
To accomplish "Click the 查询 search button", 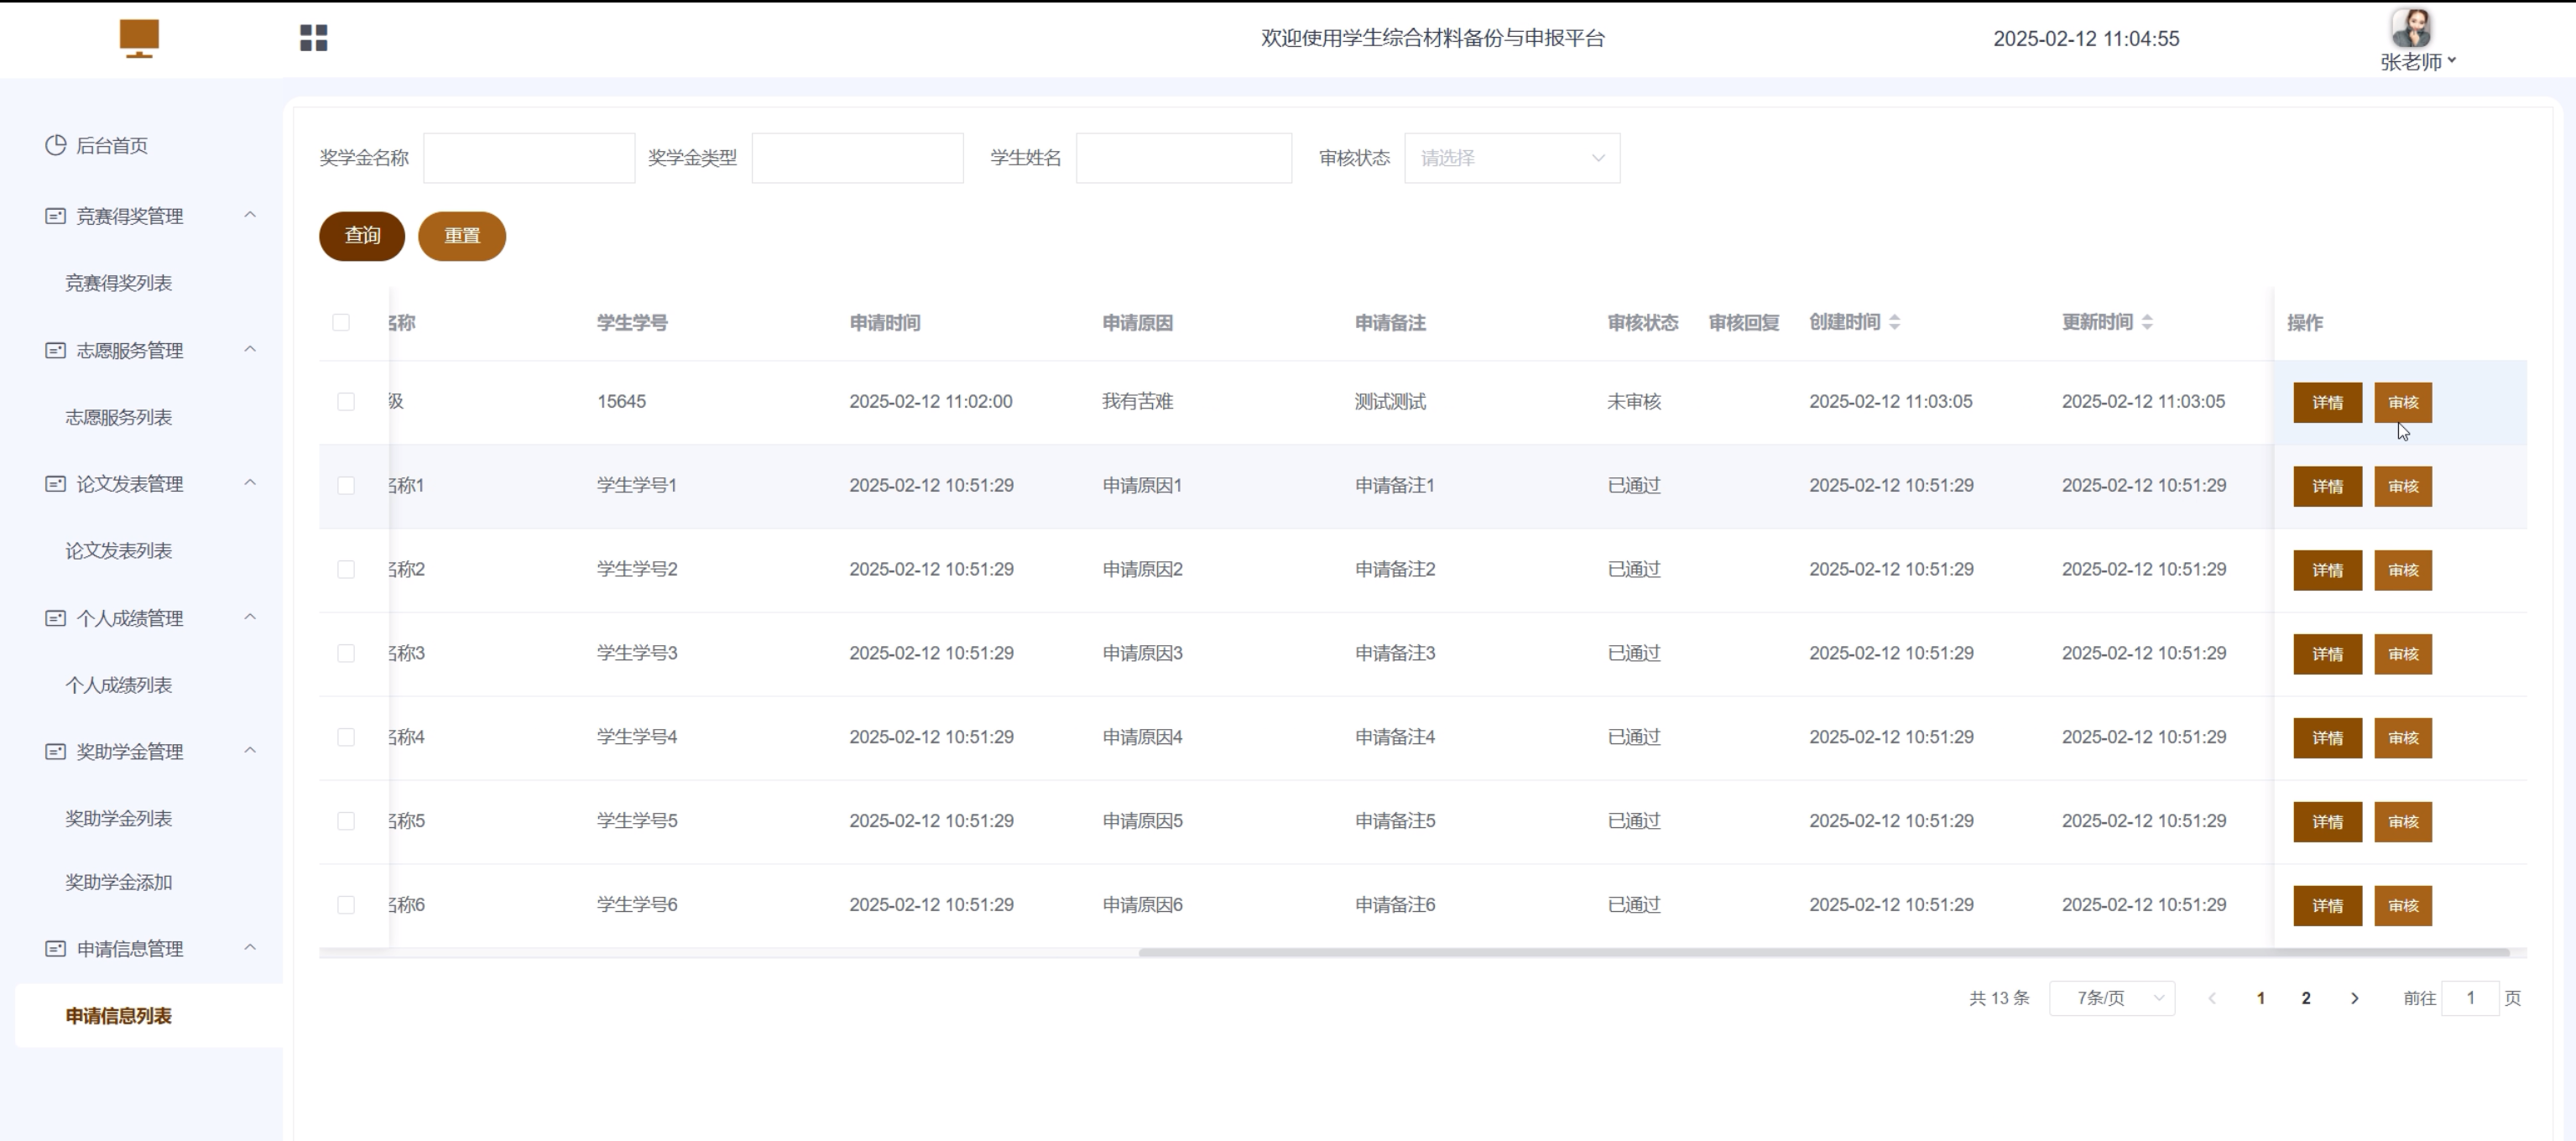I will 361,236.
